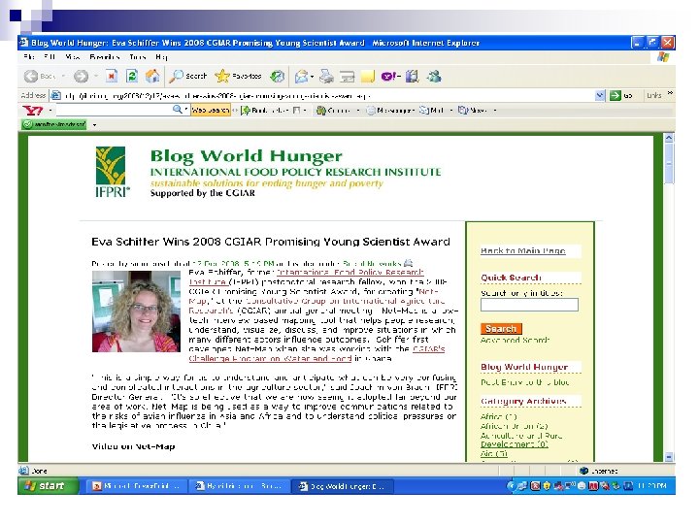Open the dropdown arrow beside the Forward button
Image resolution: width=699 pixels, height=524 pixels.
point(96,77)
